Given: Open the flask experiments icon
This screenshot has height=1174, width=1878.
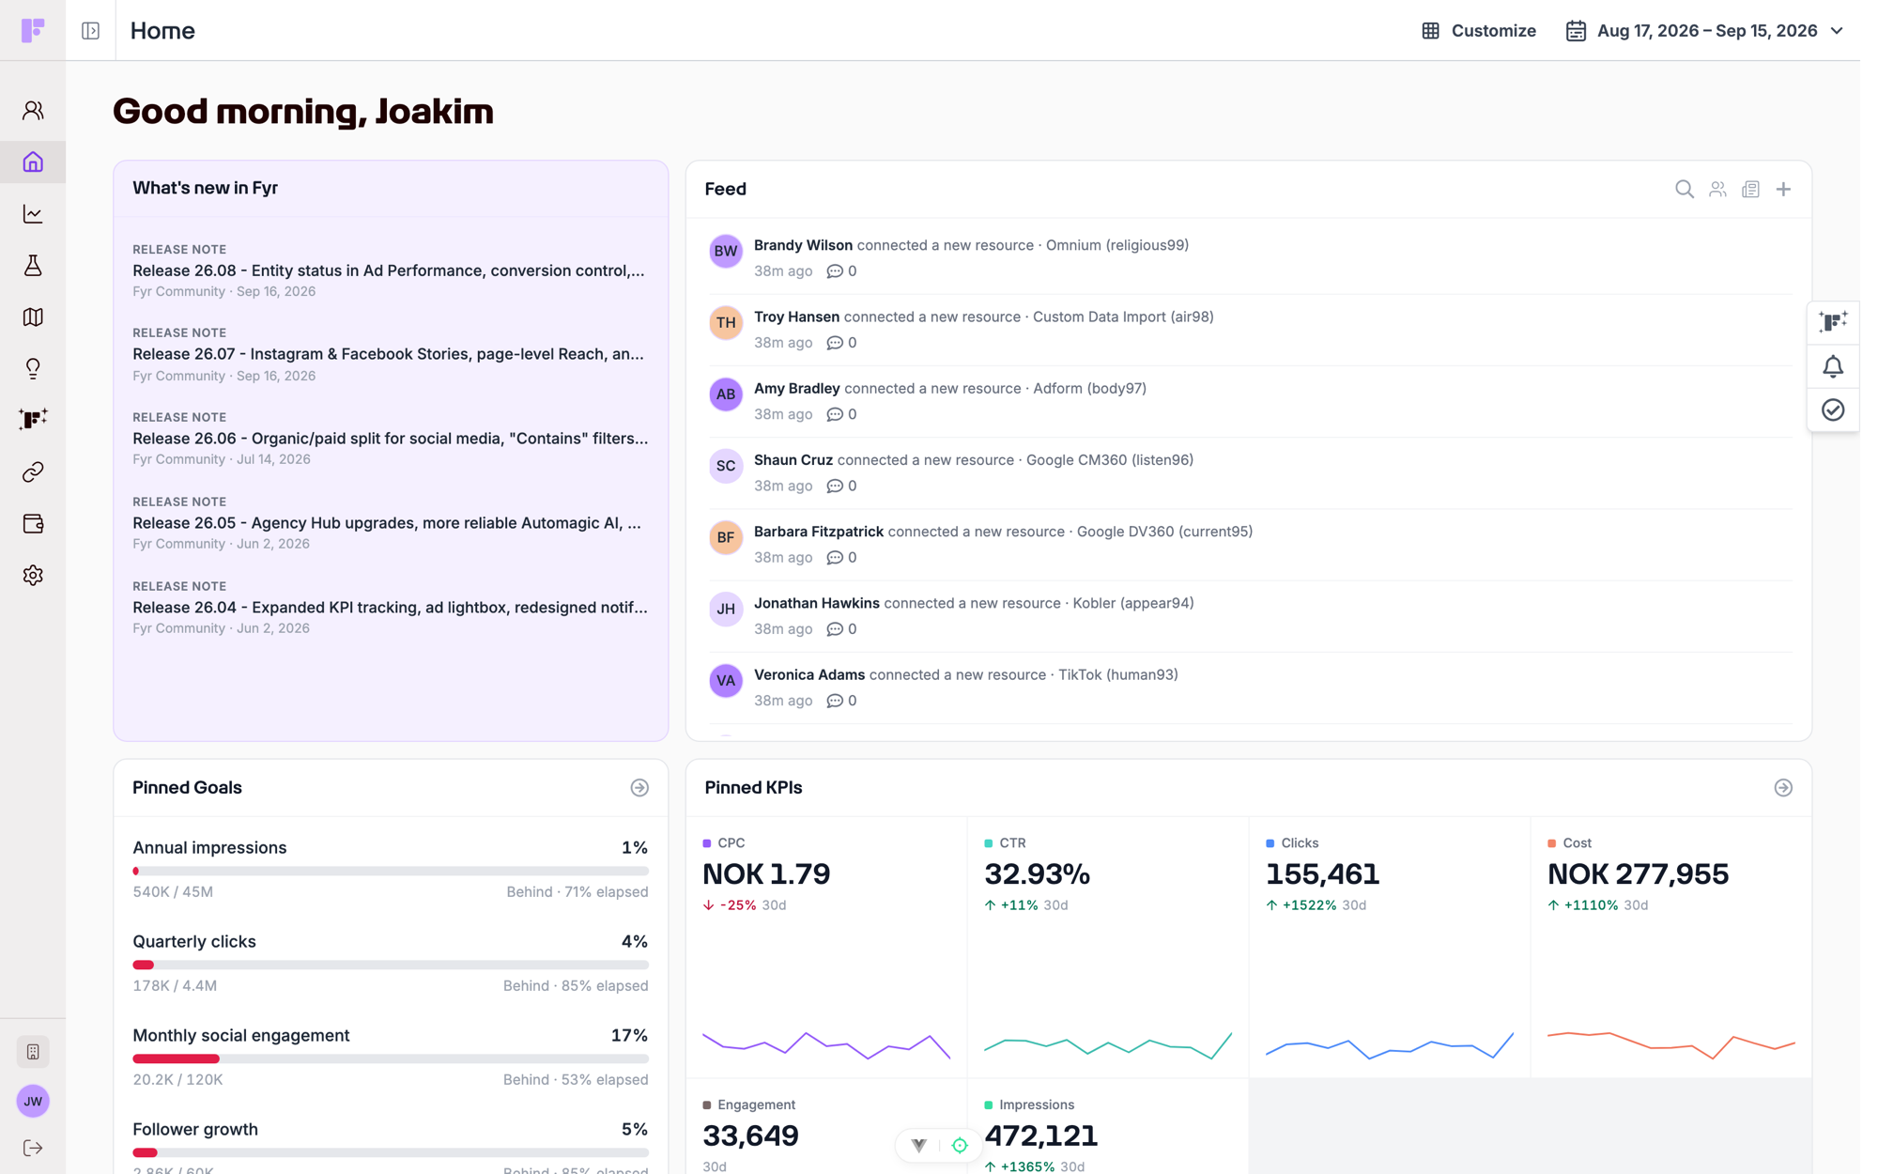Looking at the screenshot, I should click(x=33, y=266).
